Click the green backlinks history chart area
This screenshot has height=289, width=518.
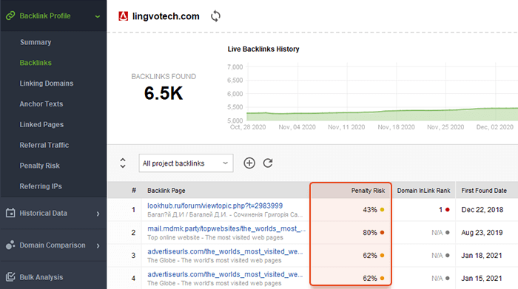tap(382, 115)
